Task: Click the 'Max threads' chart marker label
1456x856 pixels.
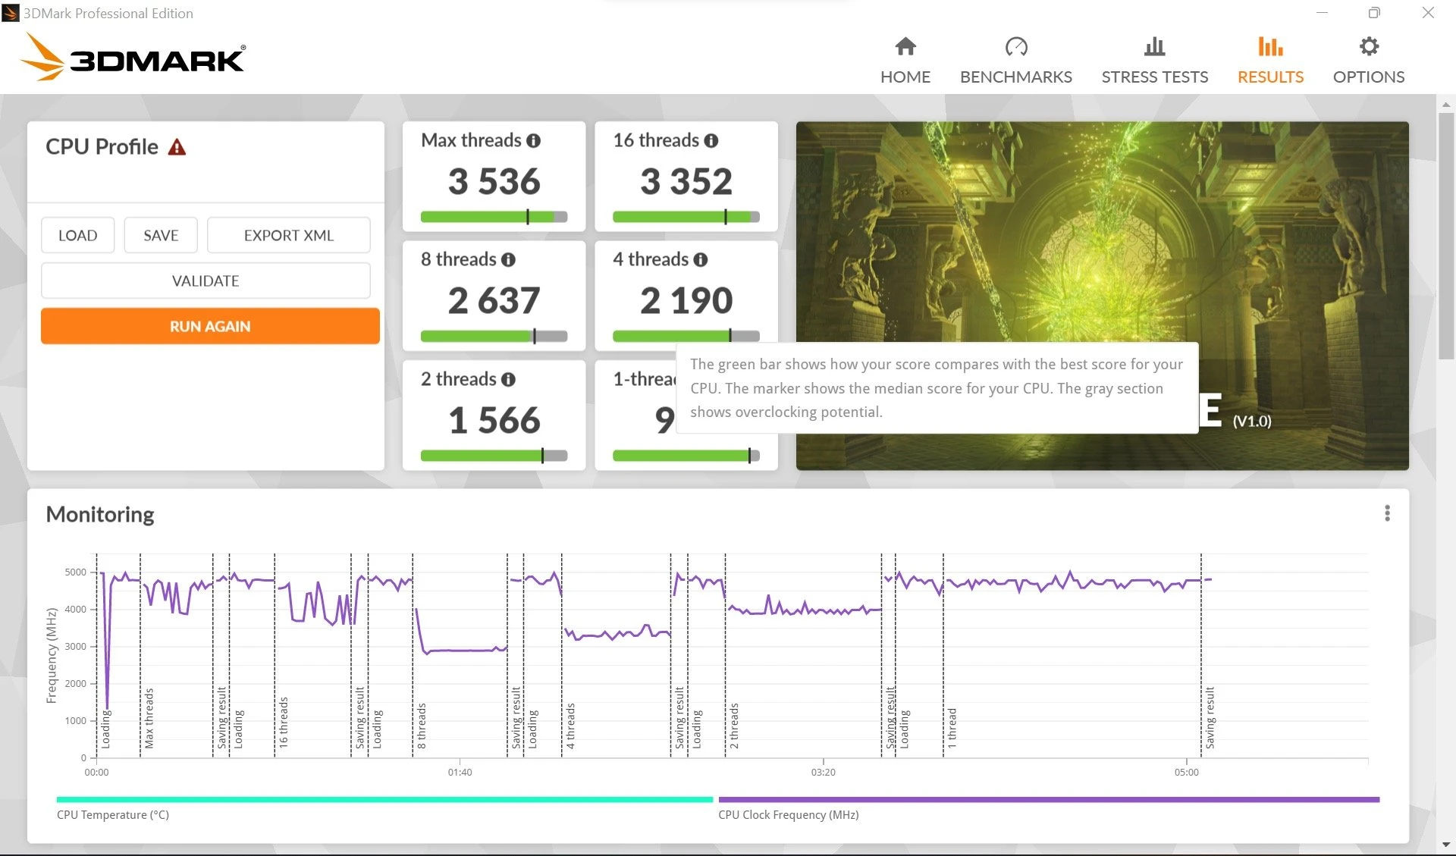Action: coord(149,718)
